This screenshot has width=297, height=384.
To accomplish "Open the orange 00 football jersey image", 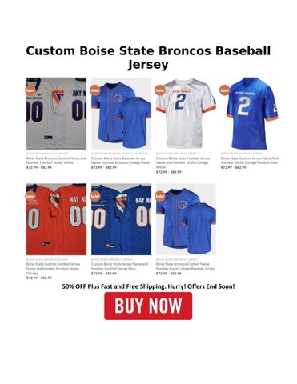I will [x=56, y=219].
